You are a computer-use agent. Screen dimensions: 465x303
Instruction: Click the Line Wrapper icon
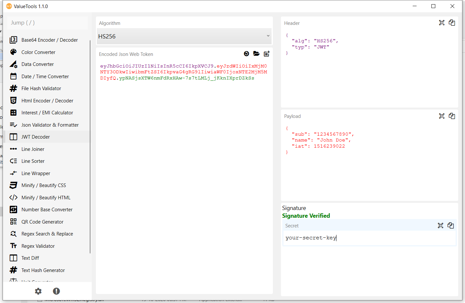(13, 173)
